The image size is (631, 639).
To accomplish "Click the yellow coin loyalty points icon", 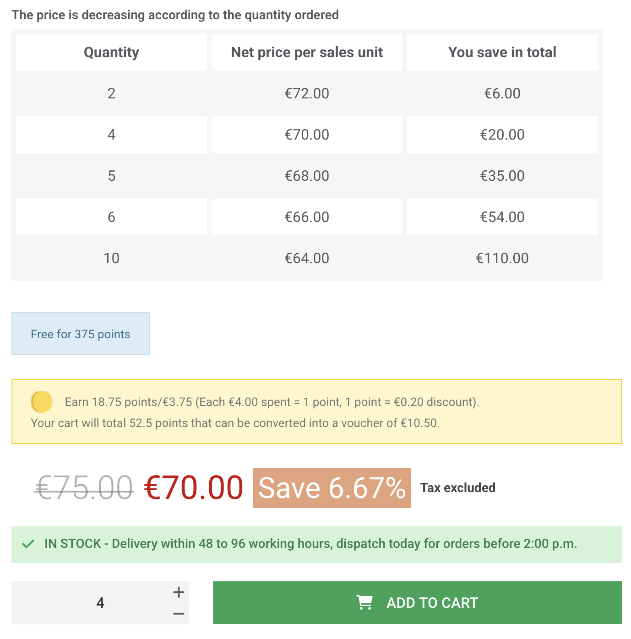I will point(42,401).
